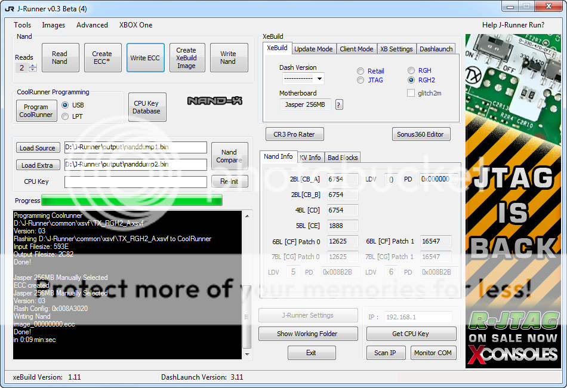Click in the CPU Key input field

tap(135, 181)
